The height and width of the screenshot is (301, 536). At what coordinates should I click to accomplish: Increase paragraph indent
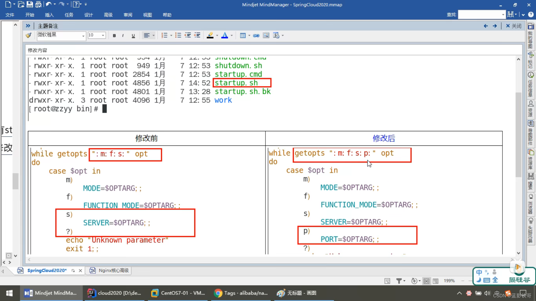click(197, 35)
